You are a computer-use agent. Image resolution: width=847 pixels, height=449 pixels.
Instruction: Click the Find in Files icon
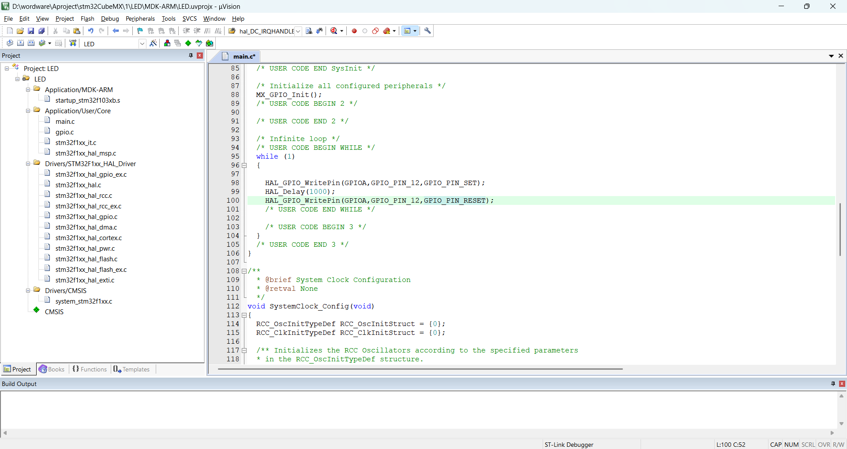[232, 31]
